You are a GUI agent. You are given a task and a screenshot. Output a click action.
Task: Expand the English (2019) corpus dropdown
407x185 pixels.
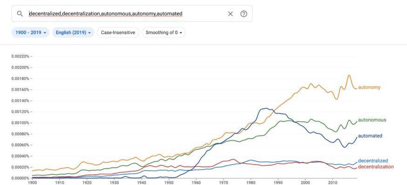point(73,32)
